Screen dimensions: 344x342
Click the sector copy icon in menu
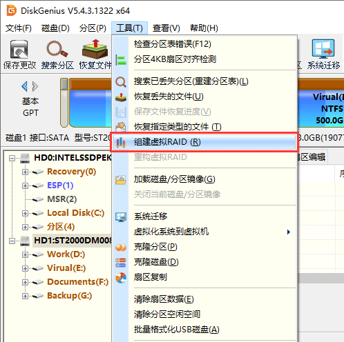121,278
